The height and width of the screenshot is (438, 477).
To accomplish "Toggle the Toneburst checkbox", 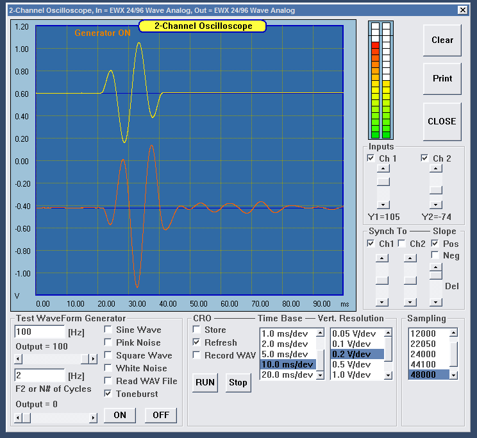I will click(108, 393).
